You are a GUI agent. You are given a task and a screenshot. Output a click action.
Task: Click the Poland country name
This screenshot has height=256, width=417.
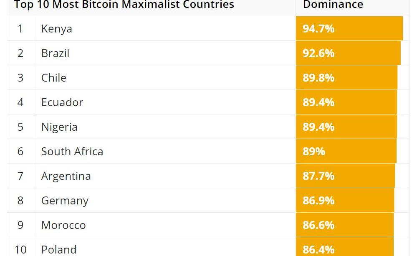tap(59, 249)
